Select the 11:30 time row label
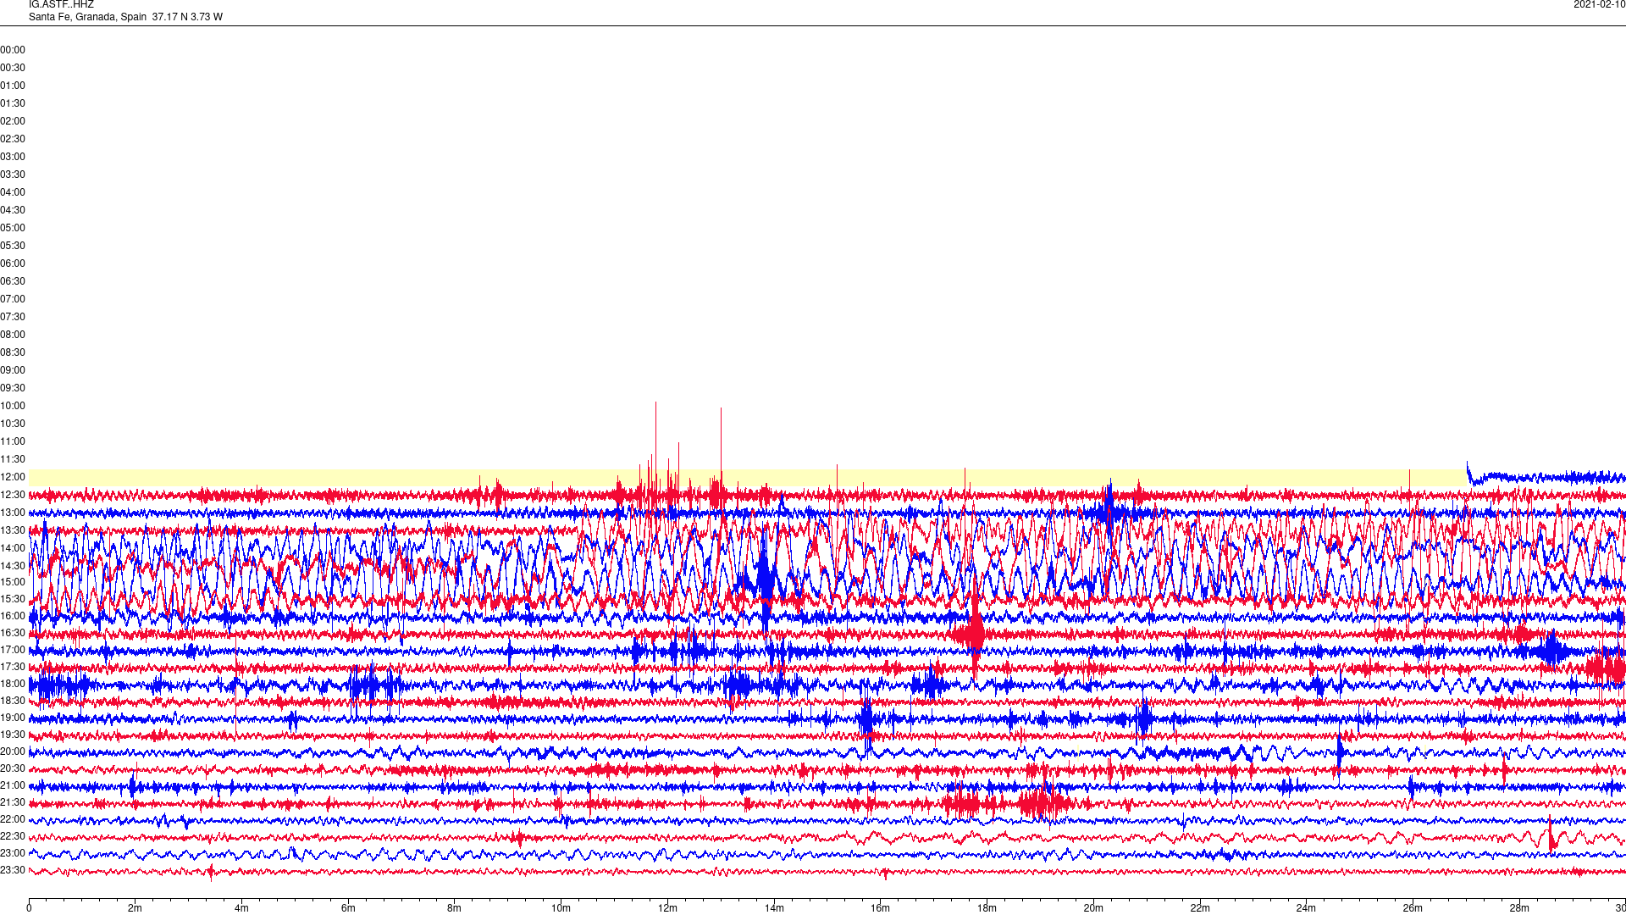Screen dimensions: 1626x915 (13, 459)
